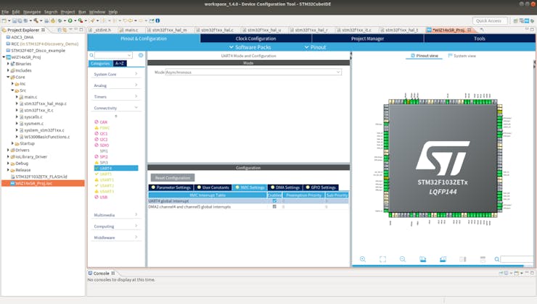
Task: Zoom in on the chip pinout view
Action: pyautogui.click(x=363, y=259)
